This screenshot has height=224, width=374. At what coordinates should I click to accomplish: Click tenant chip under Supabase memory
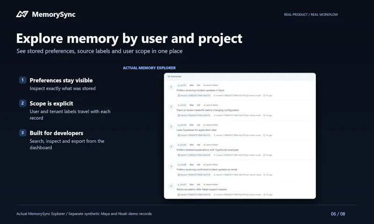[194, 135]
